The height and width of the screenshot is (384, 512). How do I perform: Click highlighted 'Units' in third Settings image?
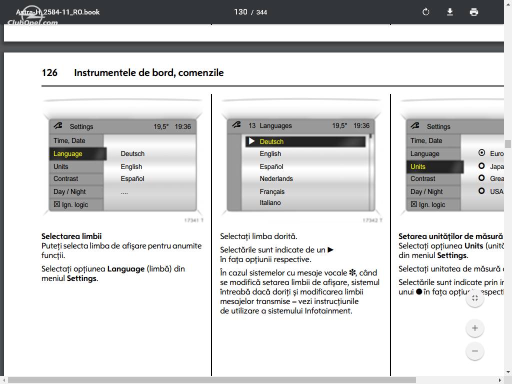[x=434, y=167]
